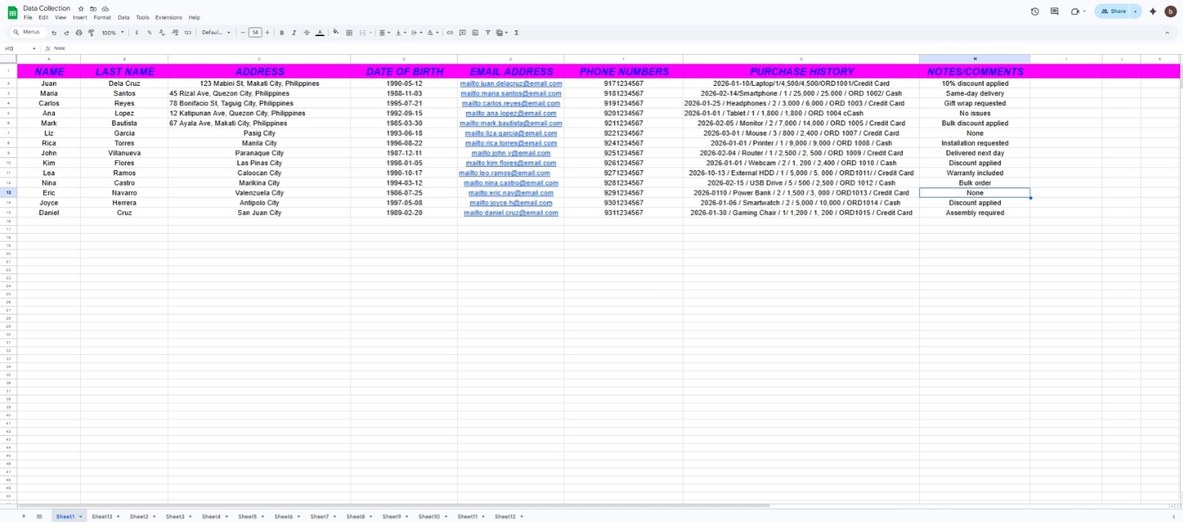This screenshot has height=522, width=1183.
Task: Increase font size with plus button
Action: coord(267,32)
